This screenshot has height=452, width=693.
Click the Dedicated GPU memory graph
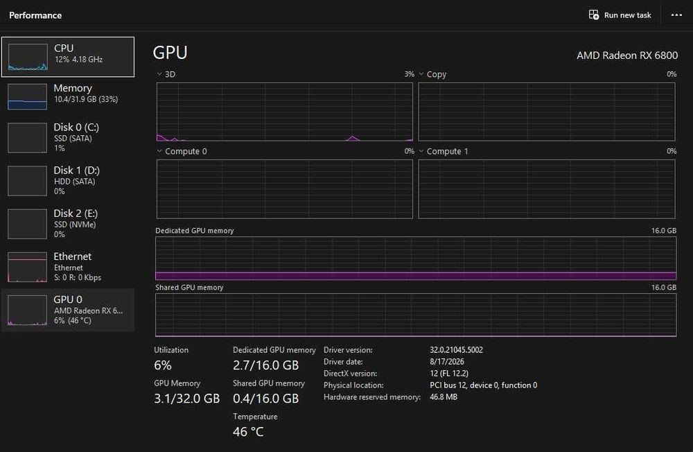click(416, 259)
